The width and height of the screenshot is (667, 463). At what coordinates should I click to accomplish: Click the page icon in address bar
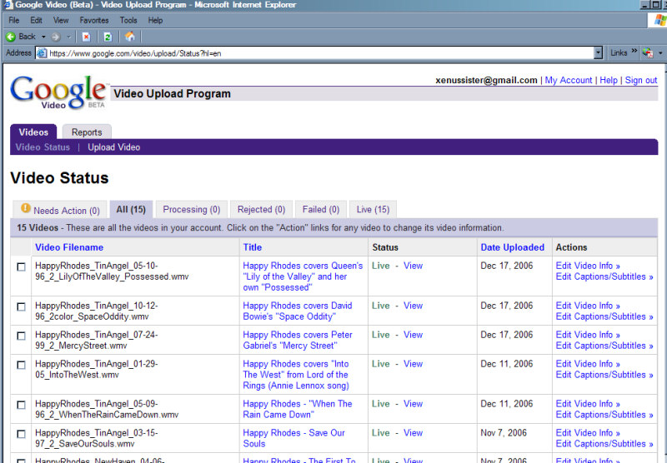42,53
